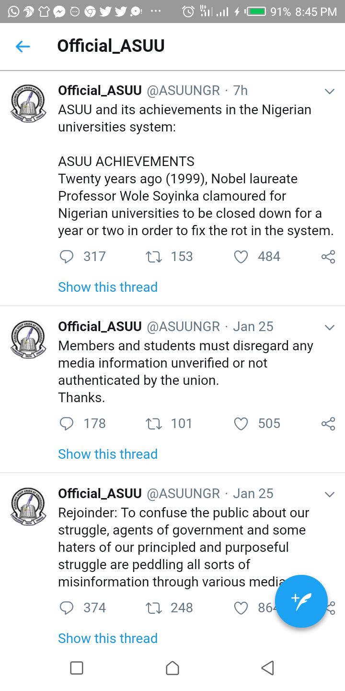This screenshot has width=345, height=691.
Task: Share the ASUU achievements tweet
Action: pyautogui.click(x=328, y=257)
